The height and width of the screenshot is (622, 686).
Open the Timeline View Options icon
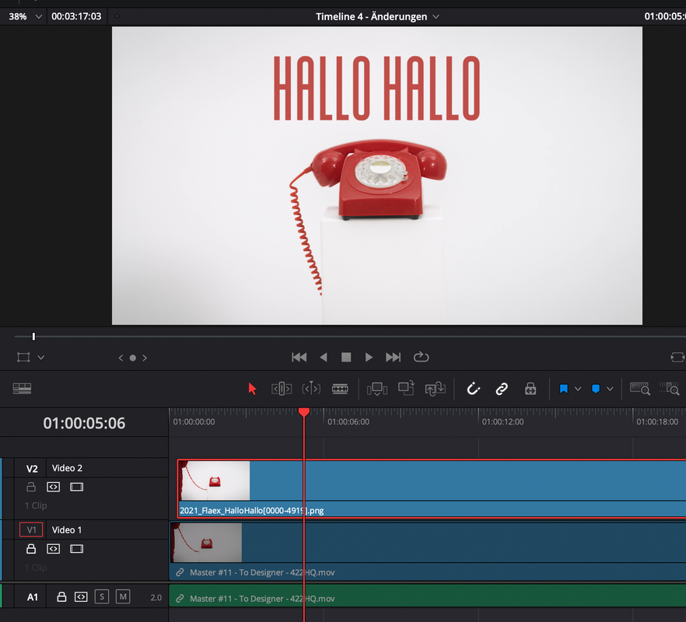22,389
